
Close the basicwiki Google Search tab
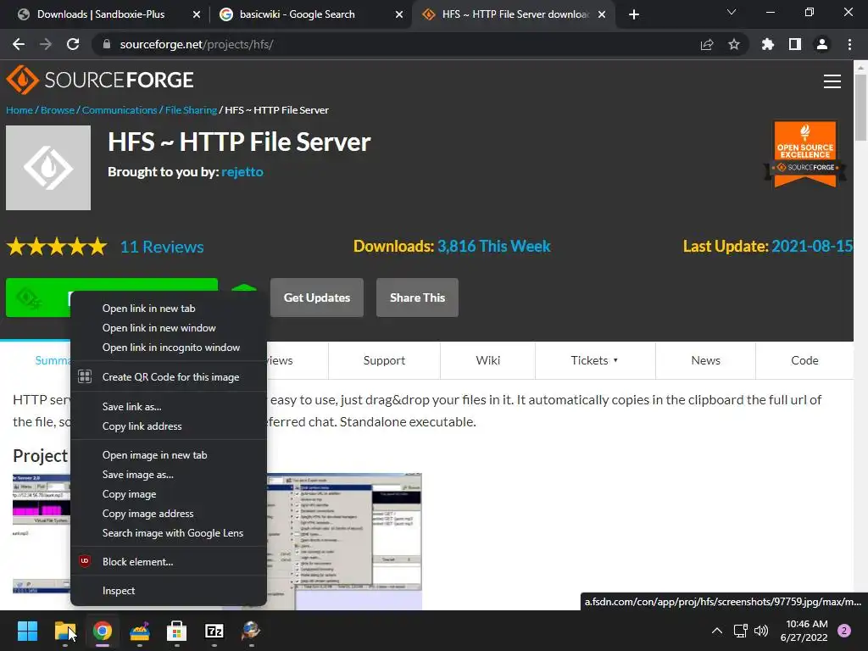tap(399, 14)
